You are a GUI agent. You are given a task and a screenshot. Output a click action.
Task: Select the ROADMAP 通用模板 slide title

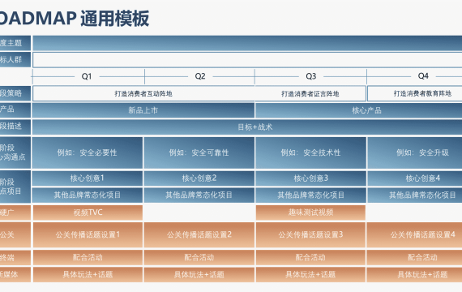coord(74,19)
